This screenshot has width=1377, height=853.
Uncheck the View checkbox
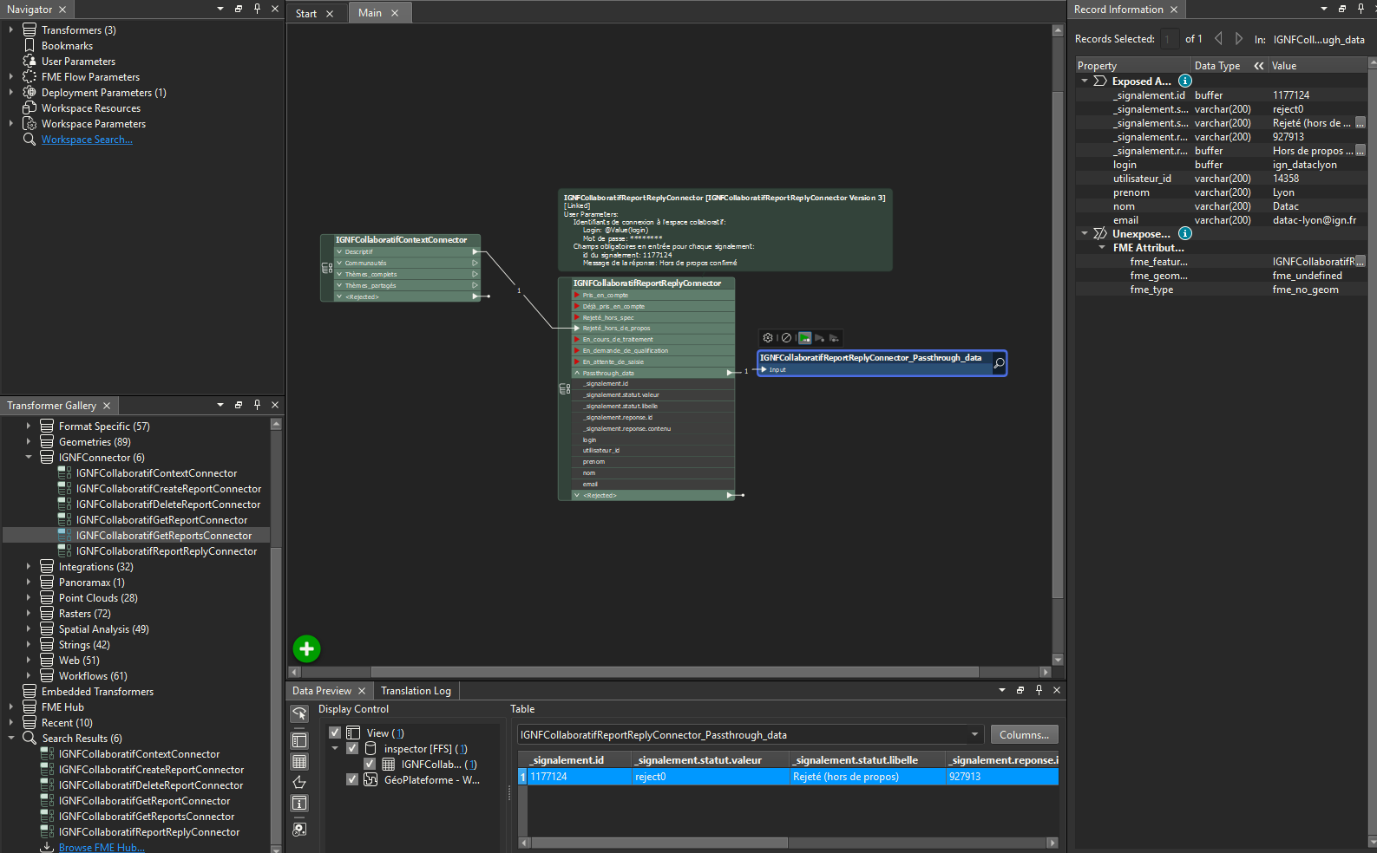point(335,733)
